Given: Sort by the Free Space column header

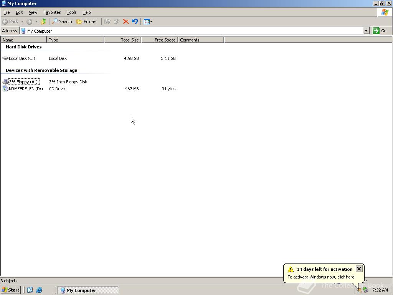Looking at the screenshot, I should [x=160, y=40].
